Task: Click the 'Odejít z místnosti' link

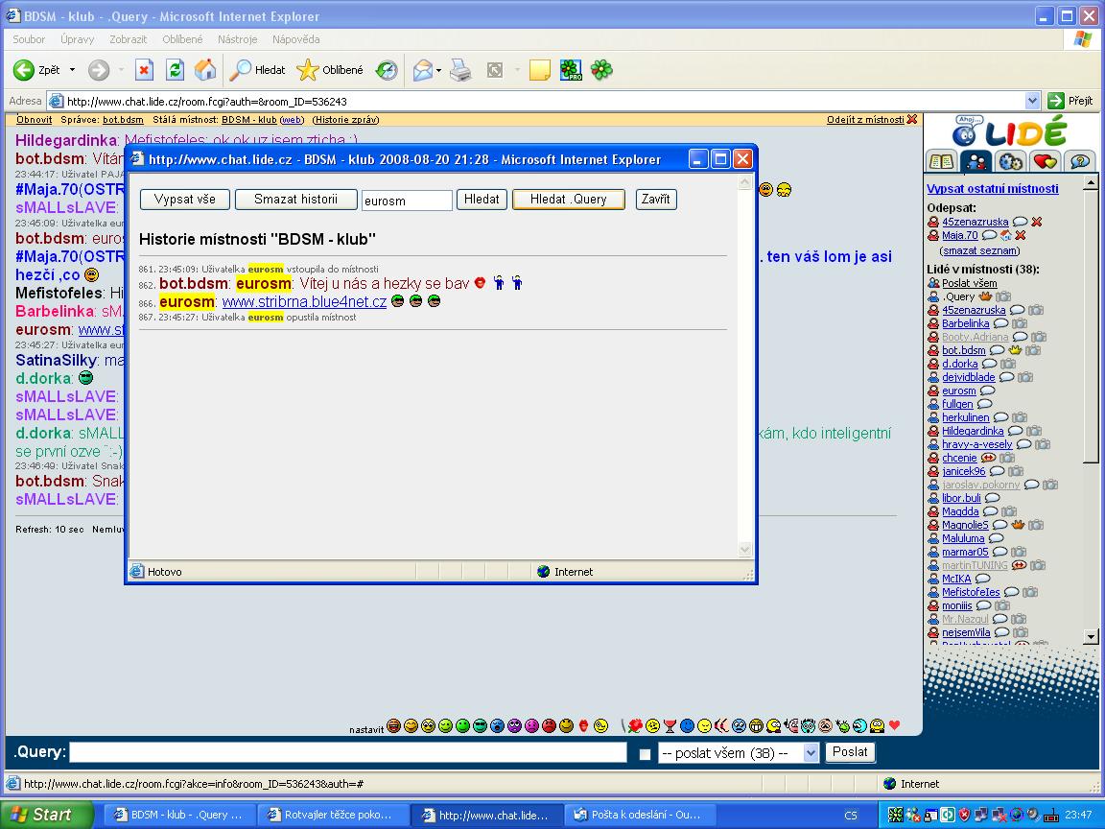Action: (x=865, y=120)
